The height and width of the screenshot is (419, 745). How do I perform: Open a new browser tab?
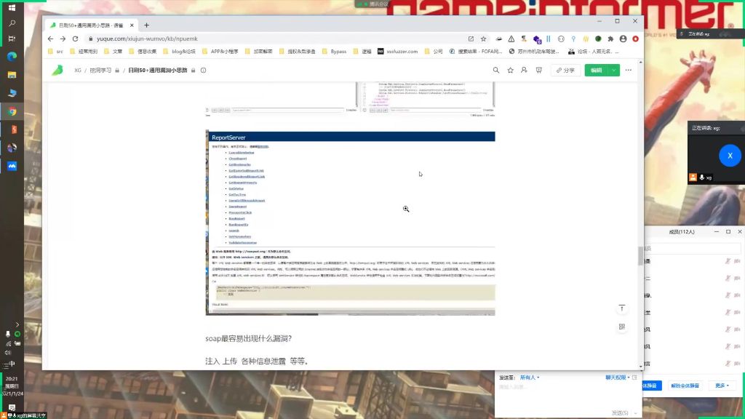click(146, 25)
